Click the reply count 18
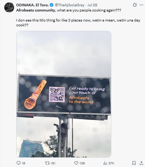The width and height of the screenshot is (145, 167). pos(23,163)
